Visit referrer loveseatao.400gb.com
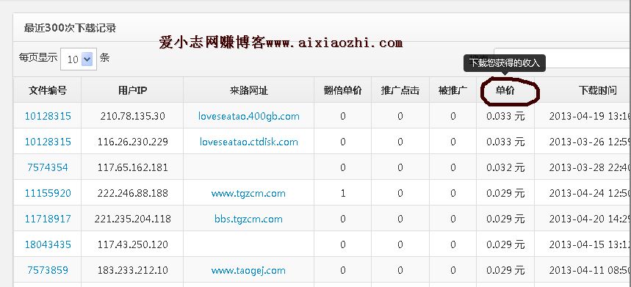 tap(249, 117)
